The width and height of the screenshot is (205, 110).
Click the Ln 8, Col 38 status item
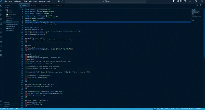160,109
